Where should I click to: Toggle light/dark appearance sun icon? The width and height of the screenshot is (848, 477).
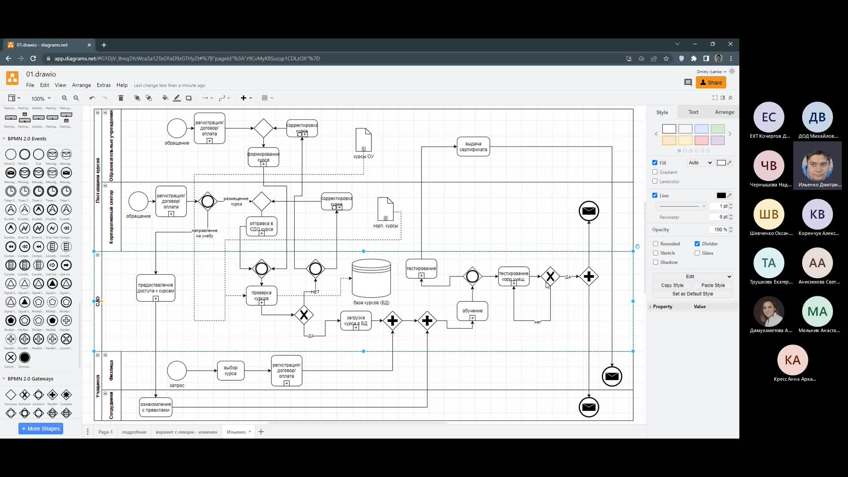(x=732, y=71)
